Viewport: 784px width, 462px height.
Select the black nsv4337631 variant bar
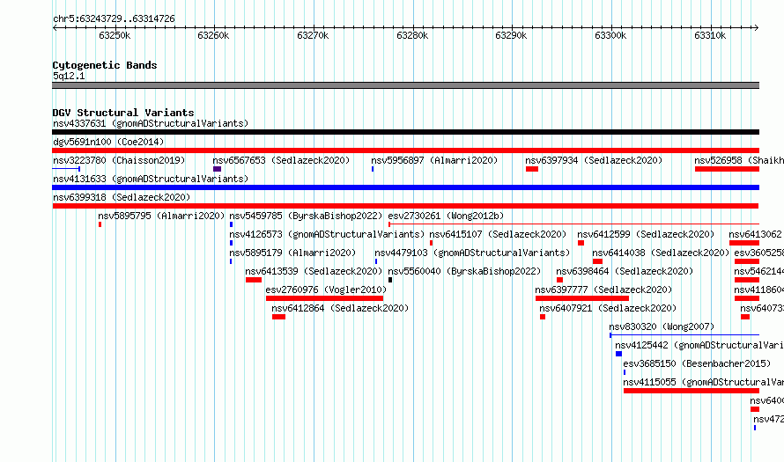tap(405, 132)
